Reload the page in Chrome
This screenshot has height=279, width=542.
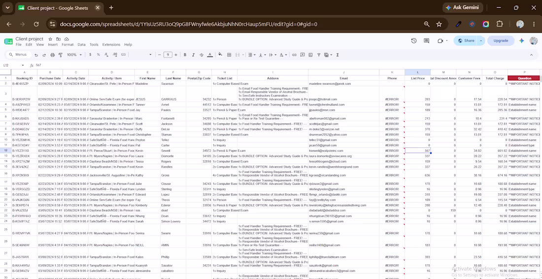coord(36,24)
